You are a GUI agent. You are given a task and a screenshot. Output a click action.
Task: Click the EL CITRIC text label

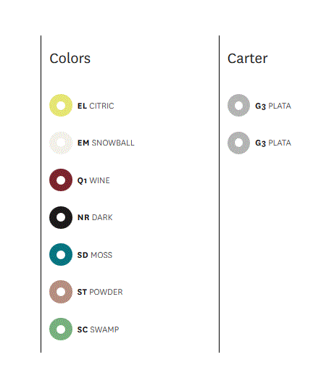(x=96, y=106)
